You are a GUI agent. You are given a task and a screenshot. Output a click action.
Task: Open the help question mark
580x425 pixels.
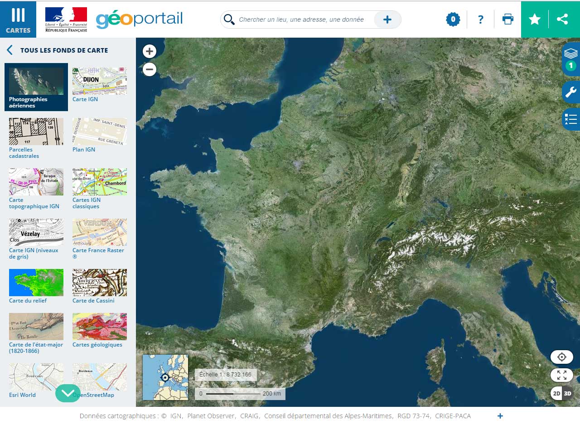tap(481, 20)
